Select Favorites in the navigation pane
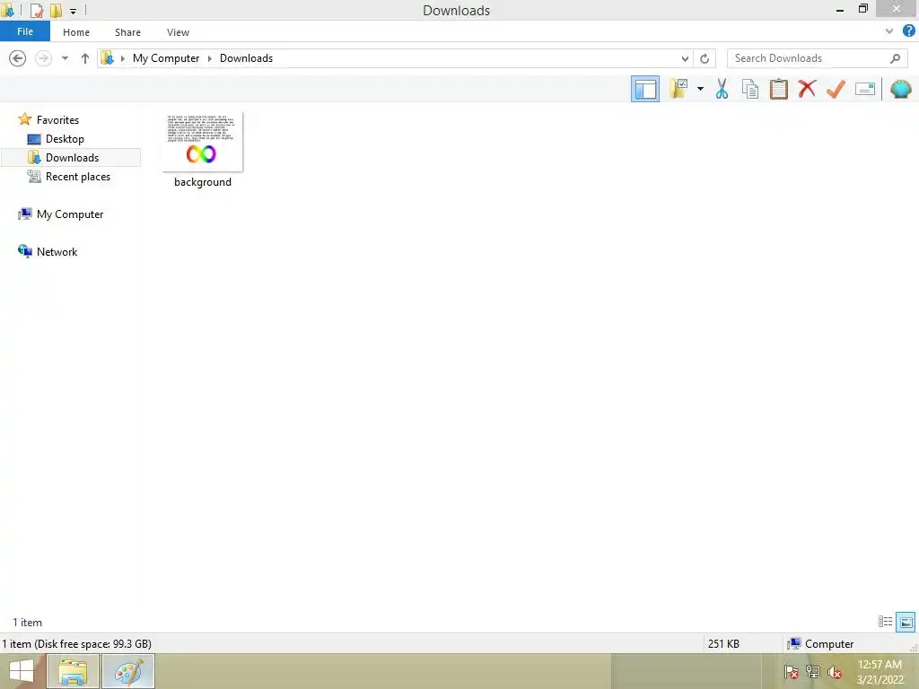The image size is (919, 689). click(x=57, y=119)
